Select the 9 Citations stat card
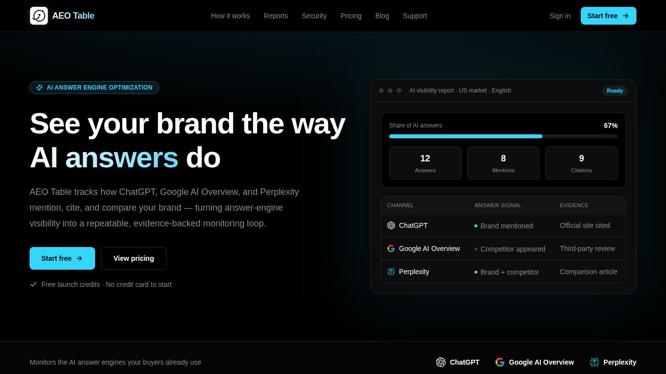 click(581, 163)
